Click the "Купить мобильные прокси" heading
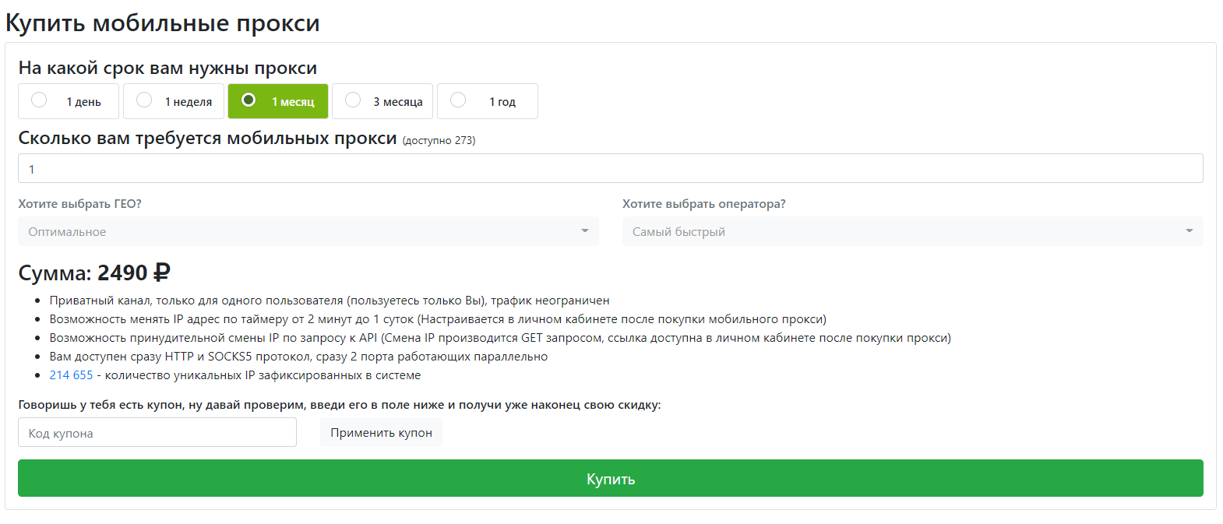The height and width of the screenshot is (524, 1223). click(x=163, y=23)
